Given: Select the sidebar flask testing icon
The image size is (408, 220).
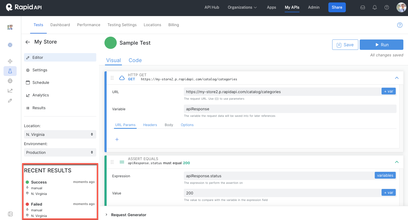Looking at the screenshot, I should coord(10,71).
